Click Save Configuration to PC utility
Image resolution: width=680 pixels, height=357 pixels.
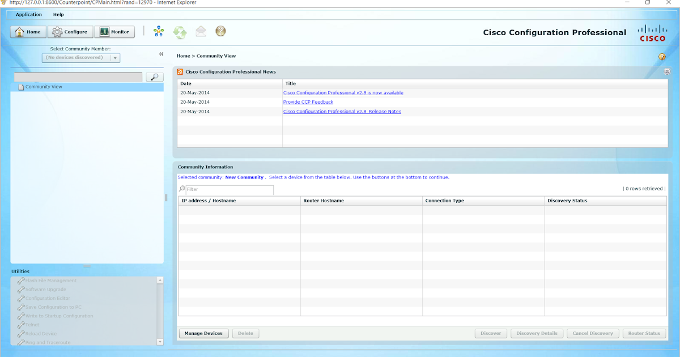(54, 307)
